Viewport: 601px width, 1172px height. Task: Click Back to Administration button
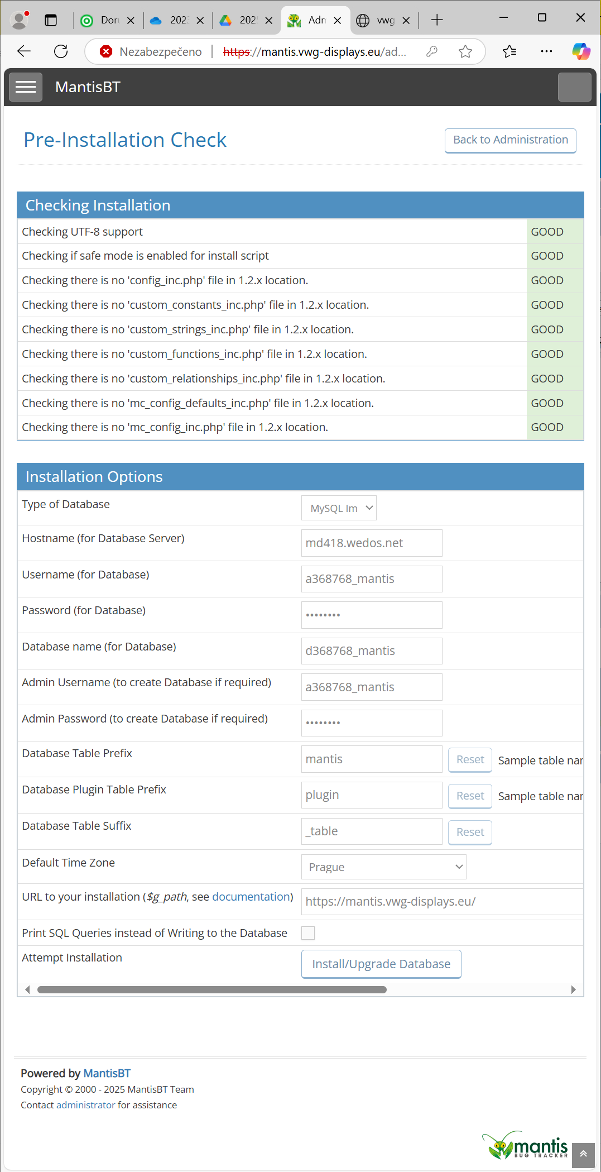click(511, 140)
